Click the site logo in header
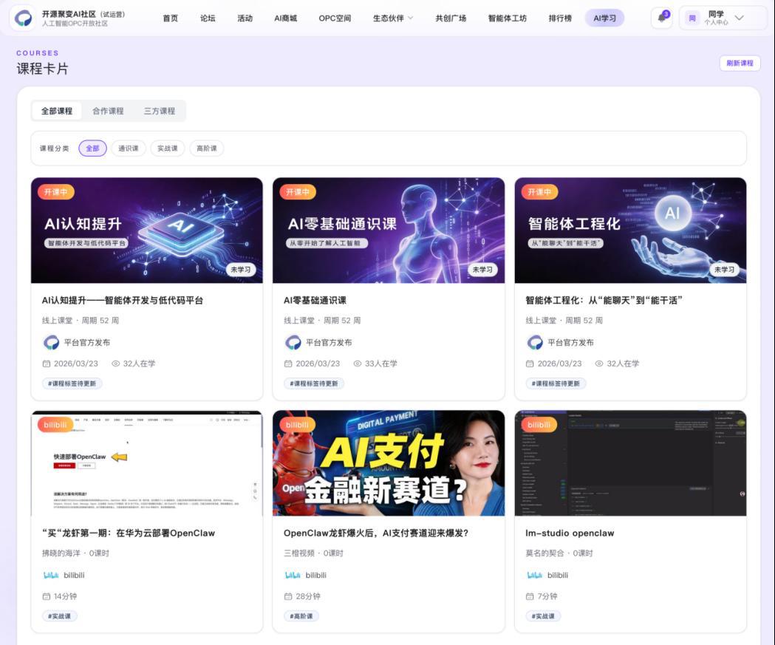Screen dimensions: 775x645 coord(24,18)
